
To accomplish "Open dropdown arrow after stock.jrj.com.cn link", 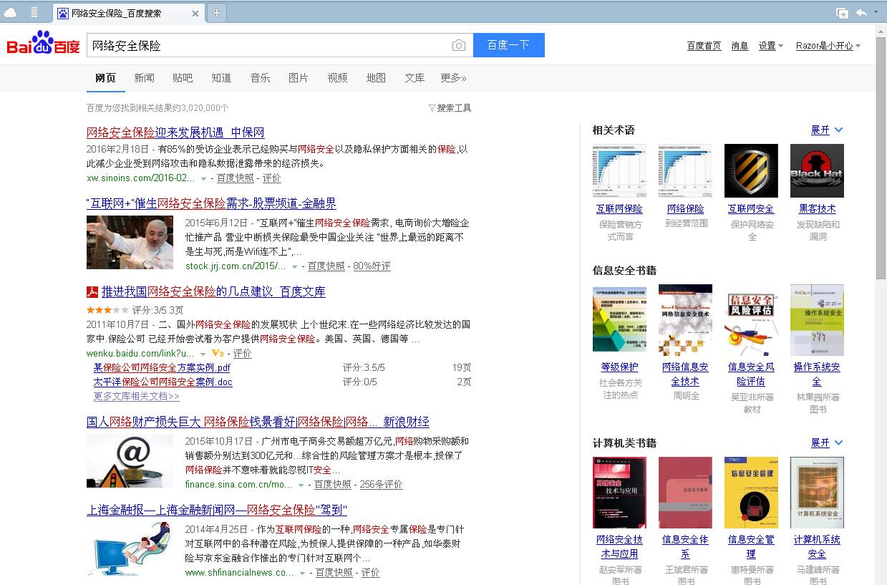I will pos(294,266).
